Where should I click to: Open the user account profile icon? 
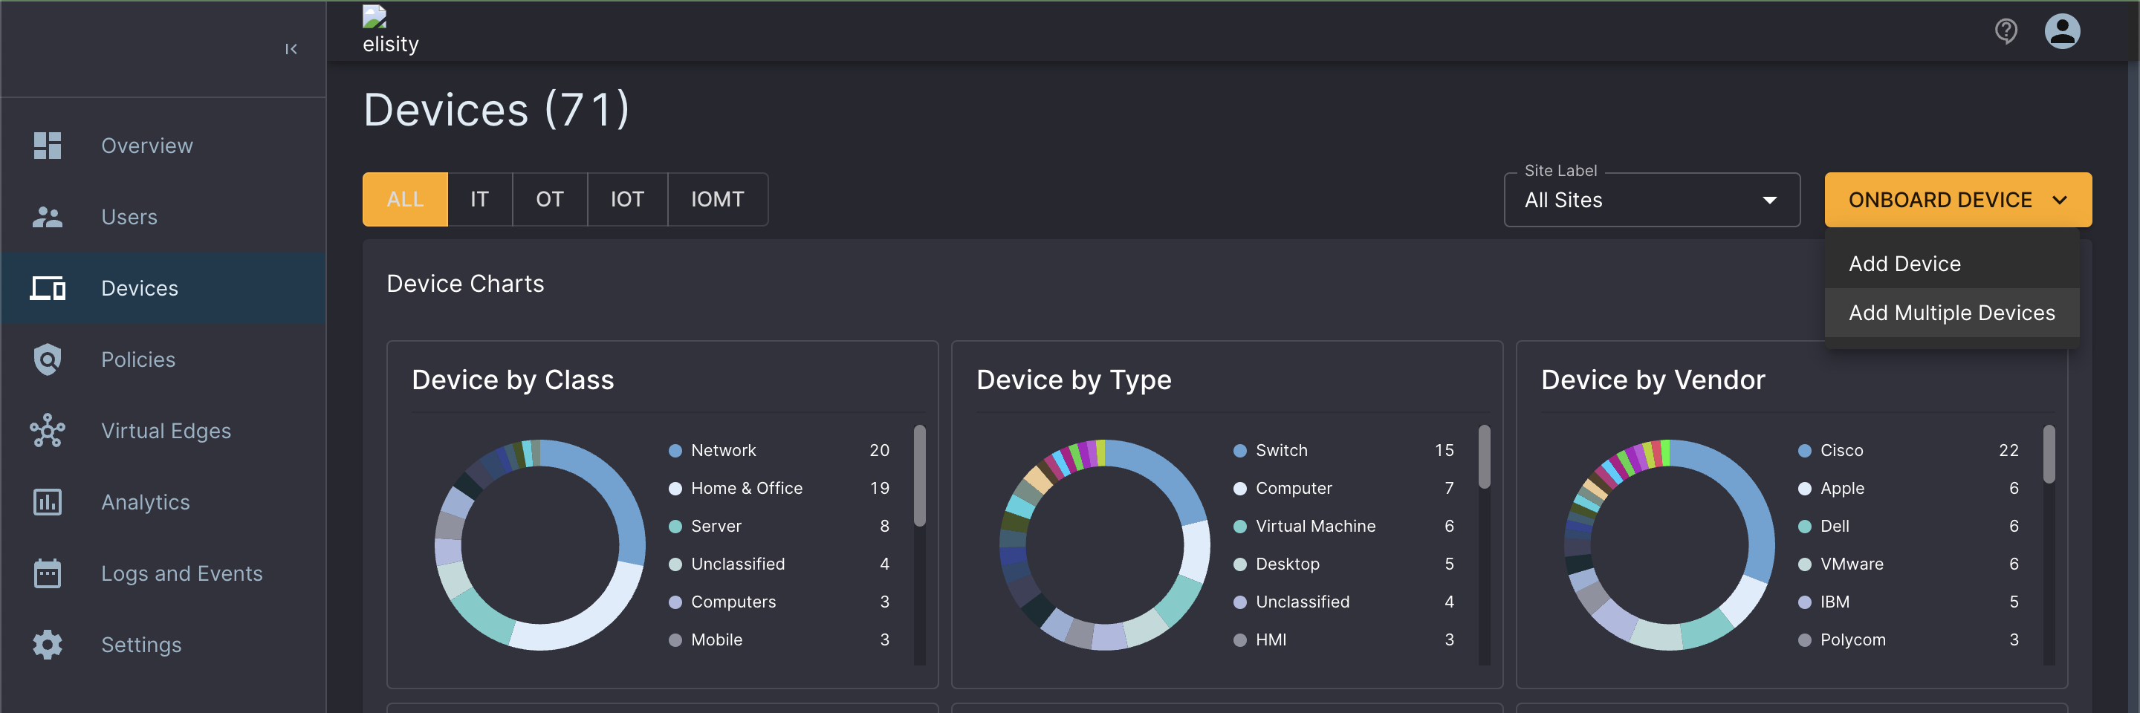2061,31
